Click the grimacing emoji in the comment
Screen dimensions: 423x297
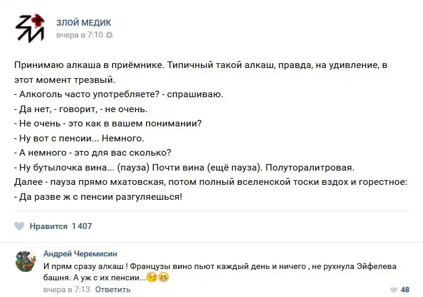pyautogui.click(x=163, y=277)
